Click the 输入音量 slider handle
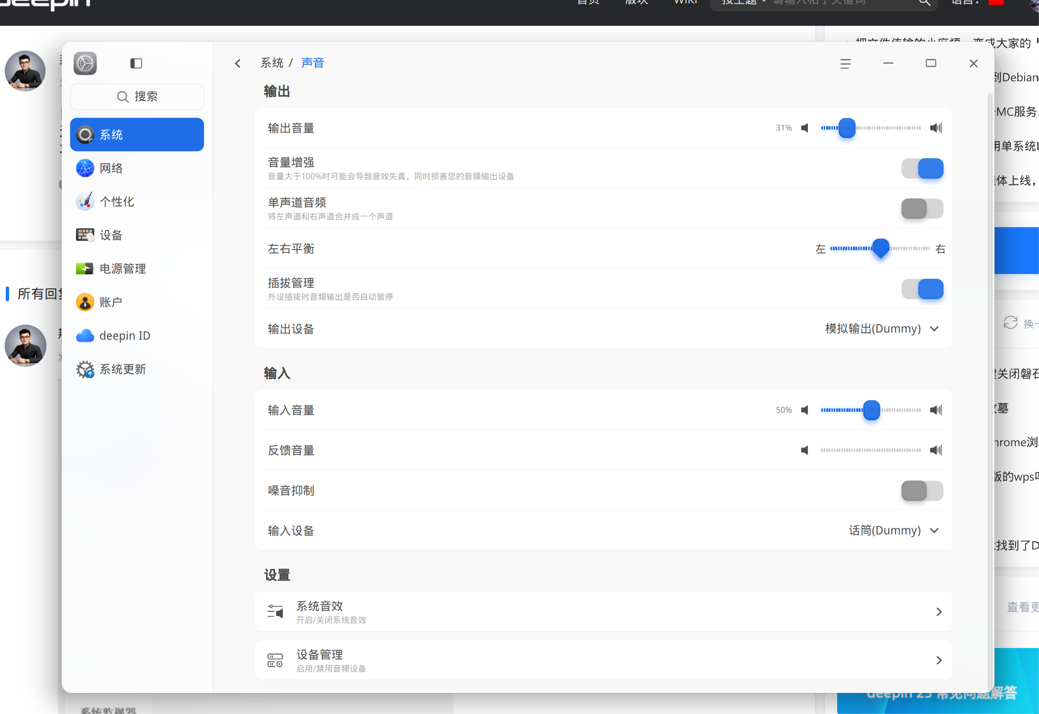Screen dimensions: 1039x714 [x=872, y=410]
